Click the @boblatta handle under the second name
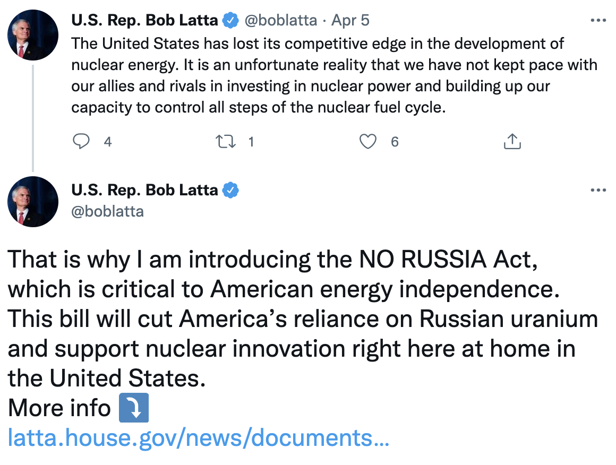Image resolution: width=616 pixels, height=465 pixels. [x=107, y=211]
